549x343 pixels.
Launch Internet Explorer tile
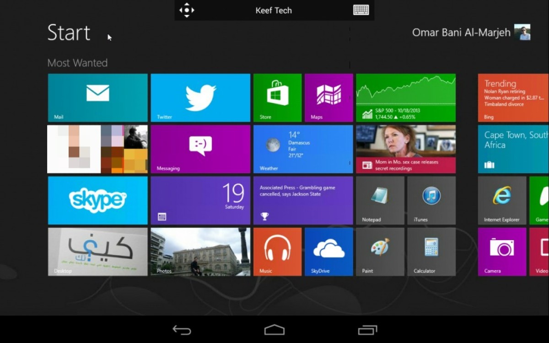tap(501, 200)
